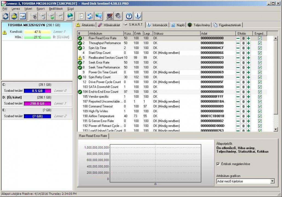Switch to the Hőmérséklet tab
This screenshot has width=282, height=197.
tap(109, 25)
